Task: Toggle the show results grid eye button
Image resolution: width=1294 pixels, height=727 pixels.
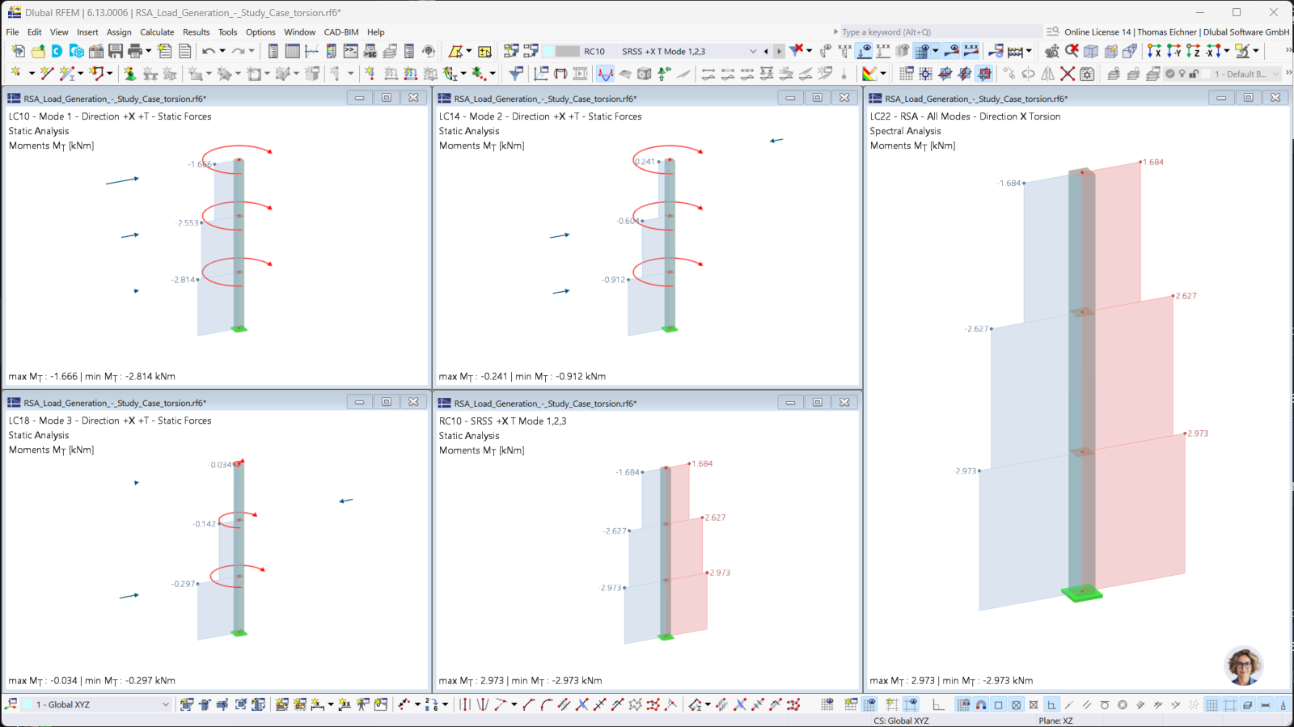Action: [x=922, y=51]
